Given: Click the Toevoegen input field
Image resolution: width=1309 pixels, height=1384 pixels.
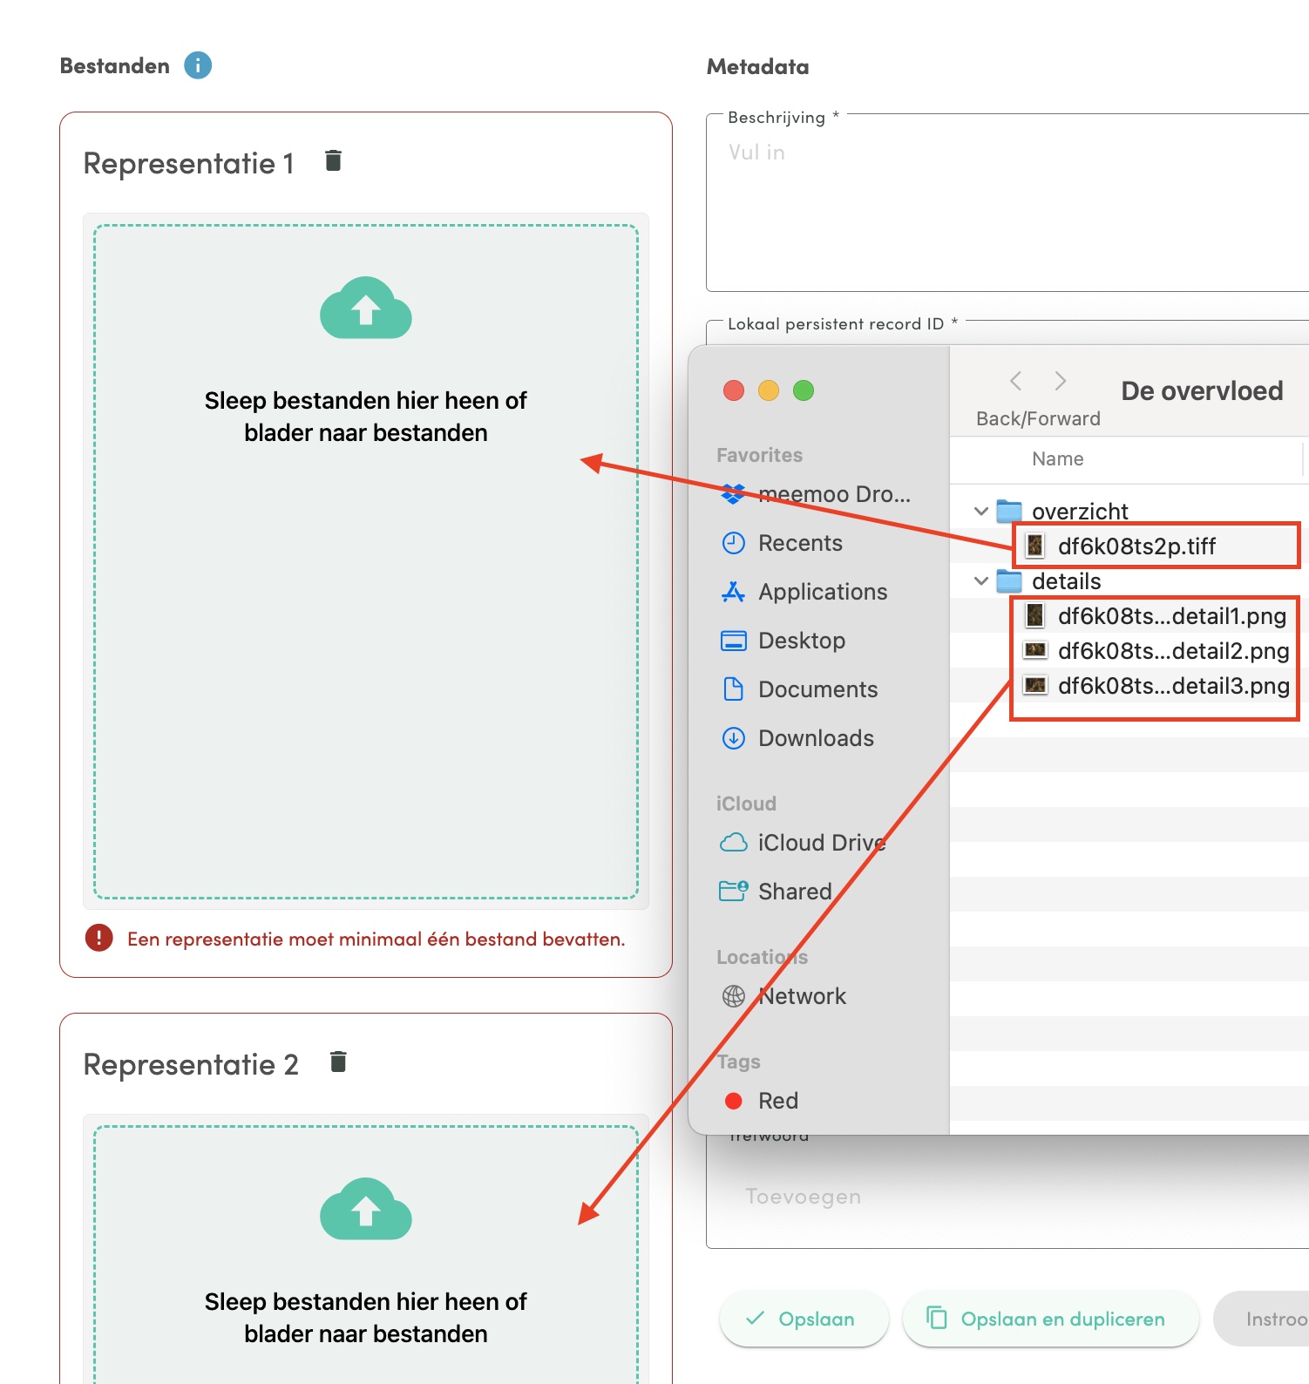Looking at the screenshot, I should coord(1007,1197).
